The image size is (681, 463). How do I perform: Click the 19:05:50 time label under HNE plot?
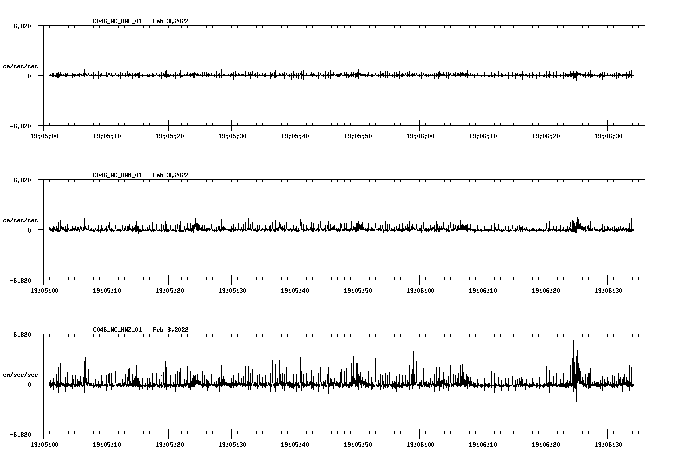click(x=358, y=136)
